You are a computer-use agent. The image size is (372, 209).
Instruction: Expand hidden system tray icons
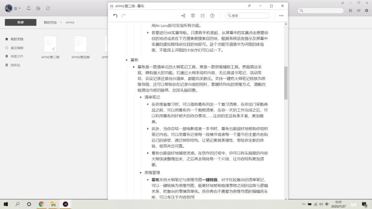(x=304, y=203)
